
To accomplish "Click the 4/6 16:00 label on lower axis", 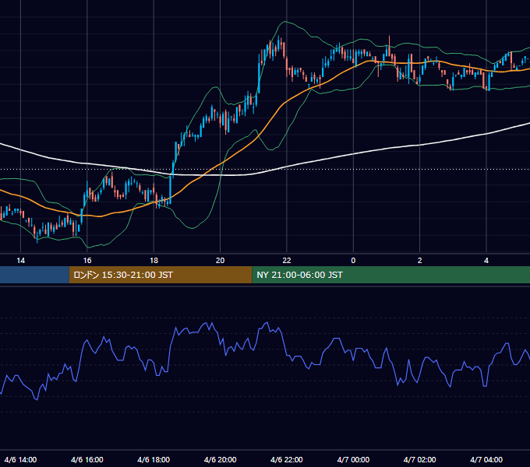I will click(x=87, y=459).
